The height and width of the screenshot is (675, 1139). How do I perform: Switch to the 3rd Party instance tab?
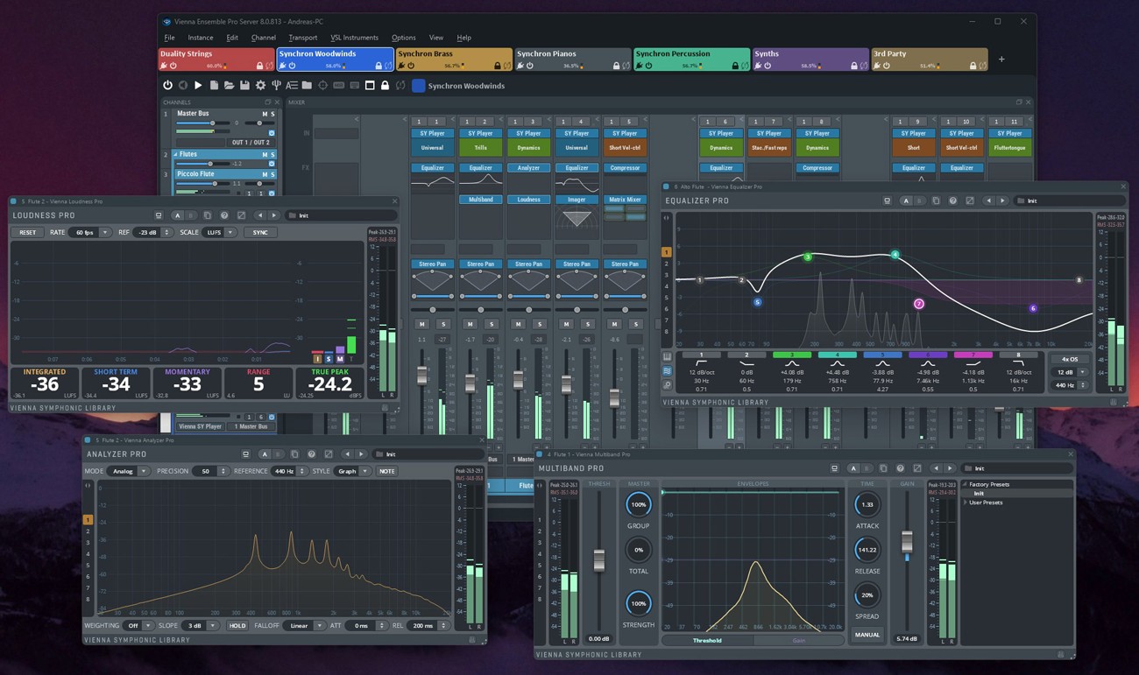click(x=930, y=60)
